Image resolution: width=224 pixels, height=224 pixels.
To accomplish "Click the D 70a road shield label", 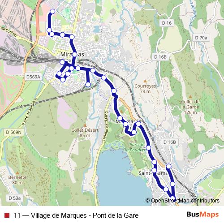I will click(x=201, y=38).
